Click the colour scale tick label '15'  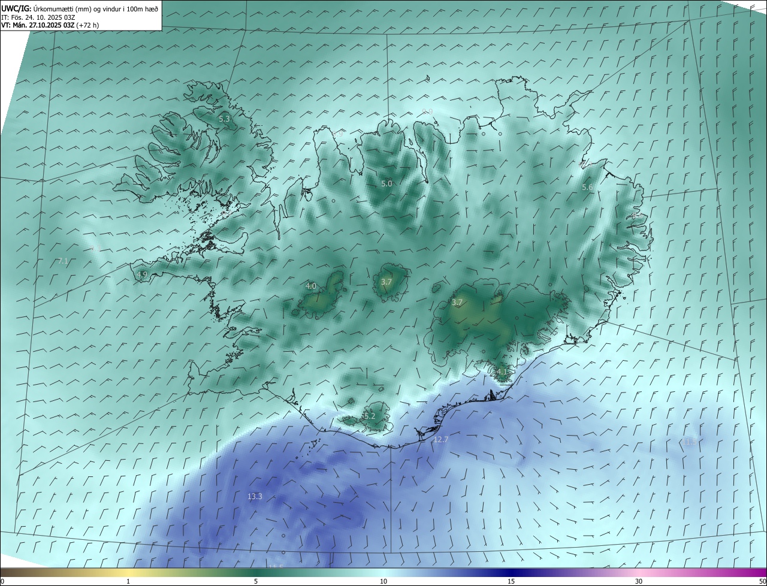pos(511,581)
